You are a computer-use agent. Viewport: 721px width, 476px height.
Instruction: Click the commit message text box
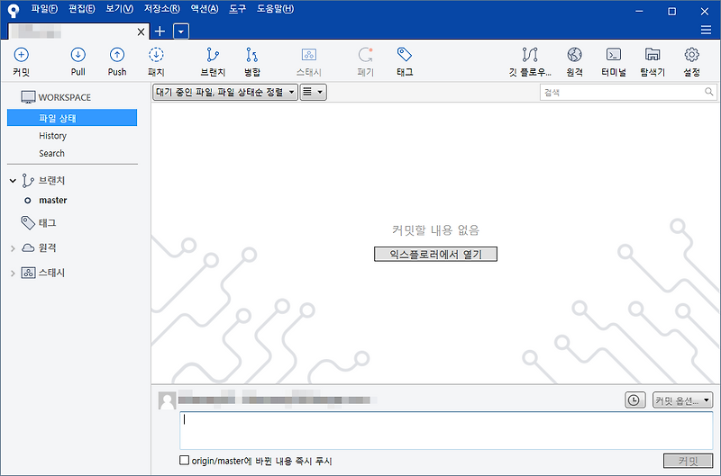pyautogui.click(x=446, y=430)
